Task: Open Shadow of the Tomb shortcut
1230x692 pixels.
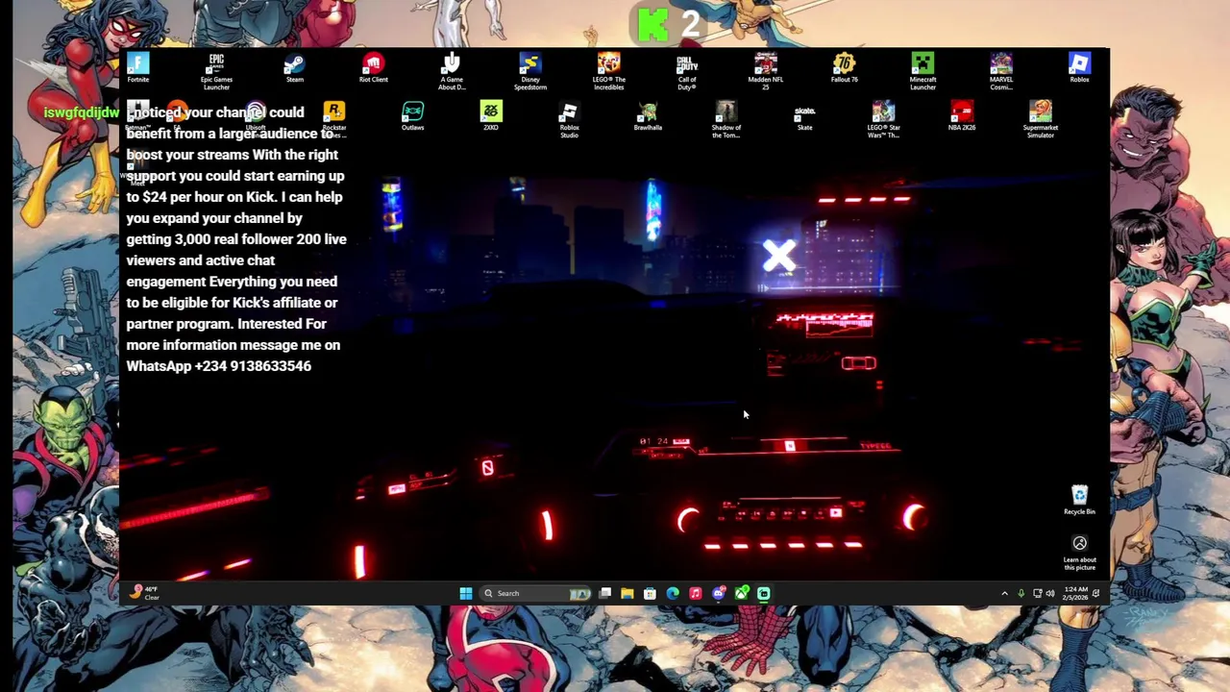Action: coord(726,119)
